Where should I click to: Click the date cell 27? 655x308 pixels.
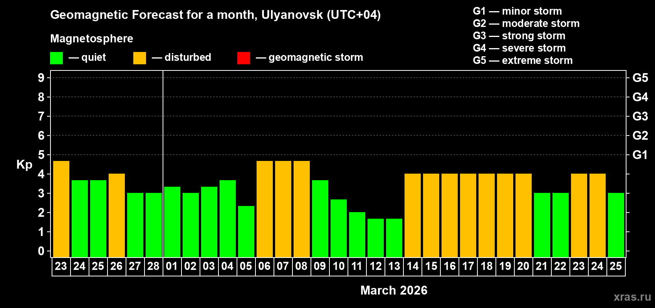(135, 266)
